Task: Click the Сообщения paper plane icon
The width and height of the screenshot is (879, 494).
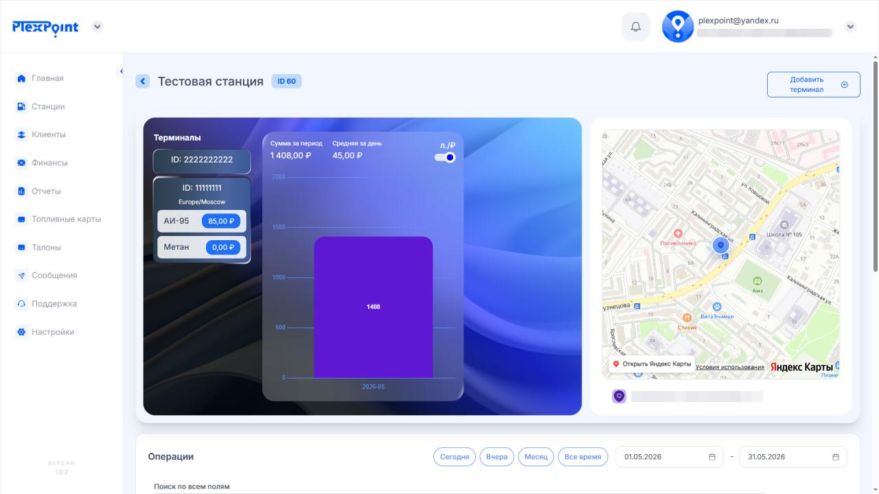Action: coord(21,275)
